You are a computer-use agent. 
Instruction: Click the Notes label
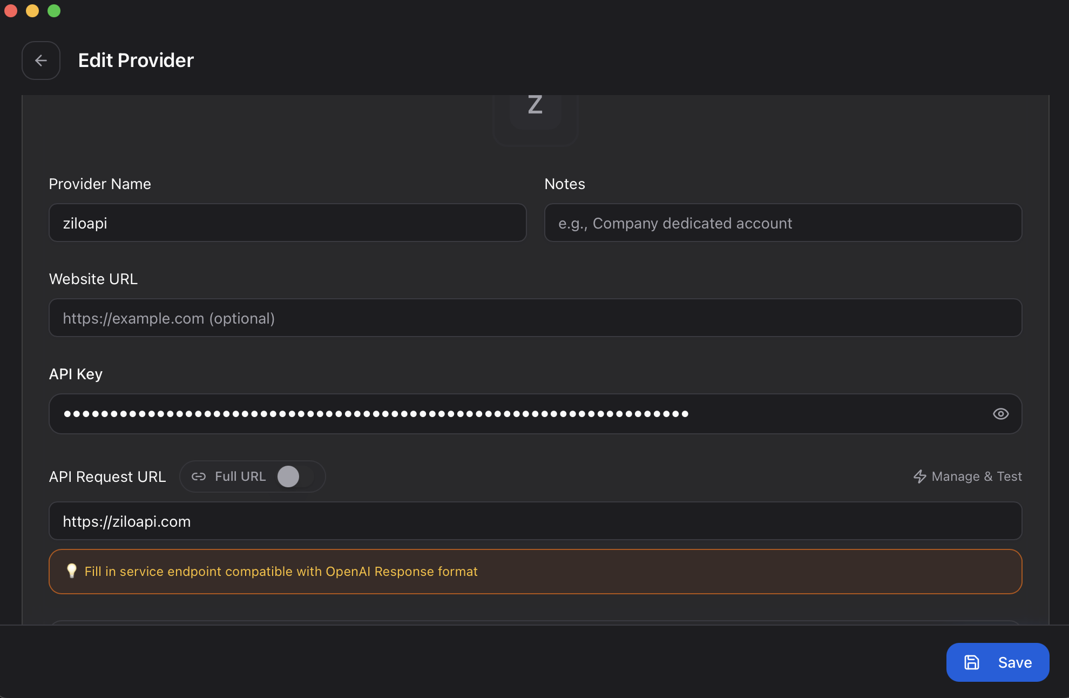(x=565, y=184)
